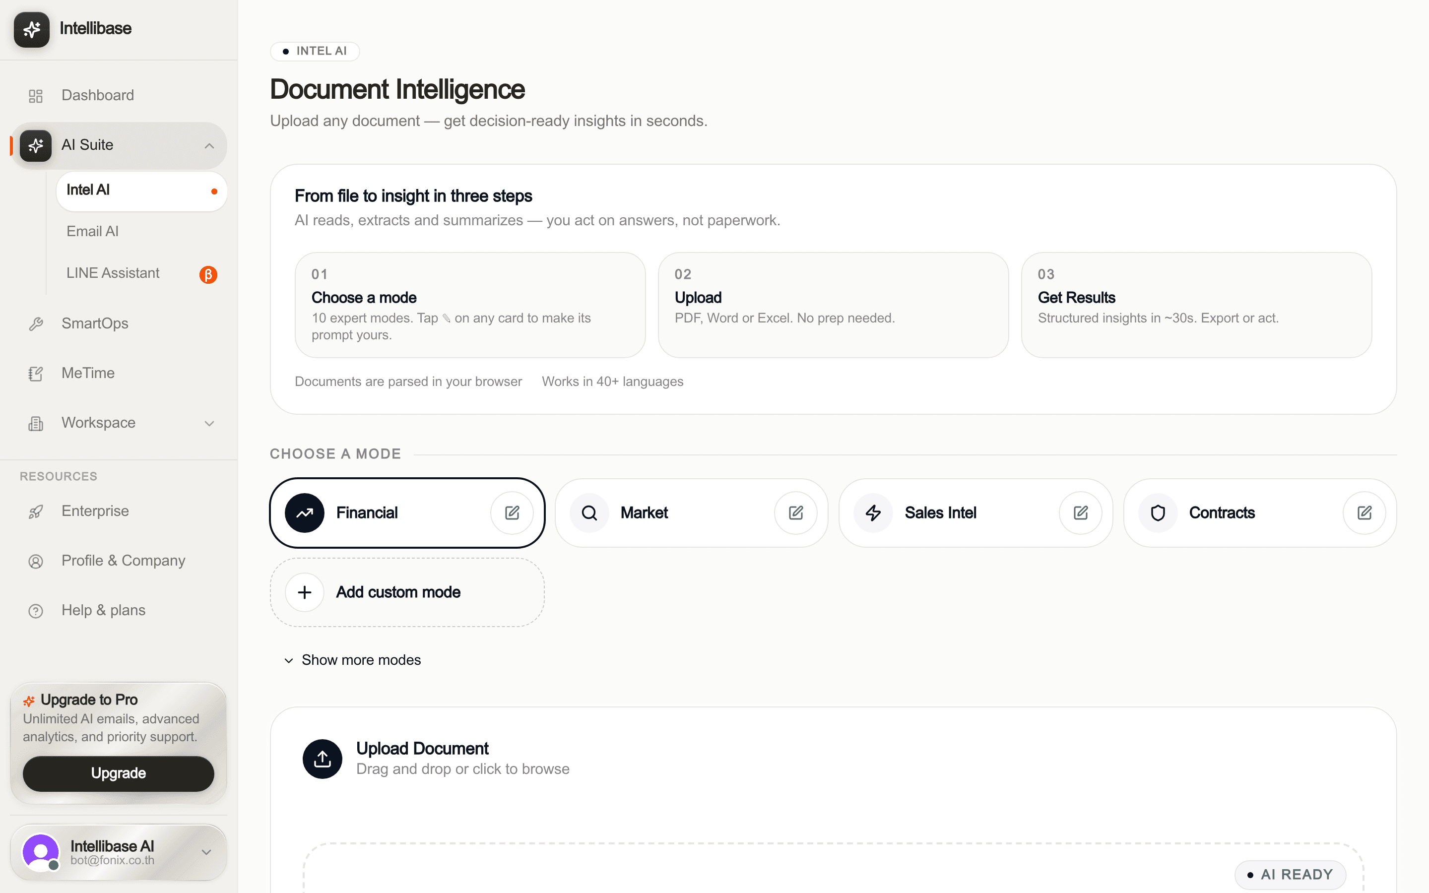Select the Contracts mode card

point(1260,512)
